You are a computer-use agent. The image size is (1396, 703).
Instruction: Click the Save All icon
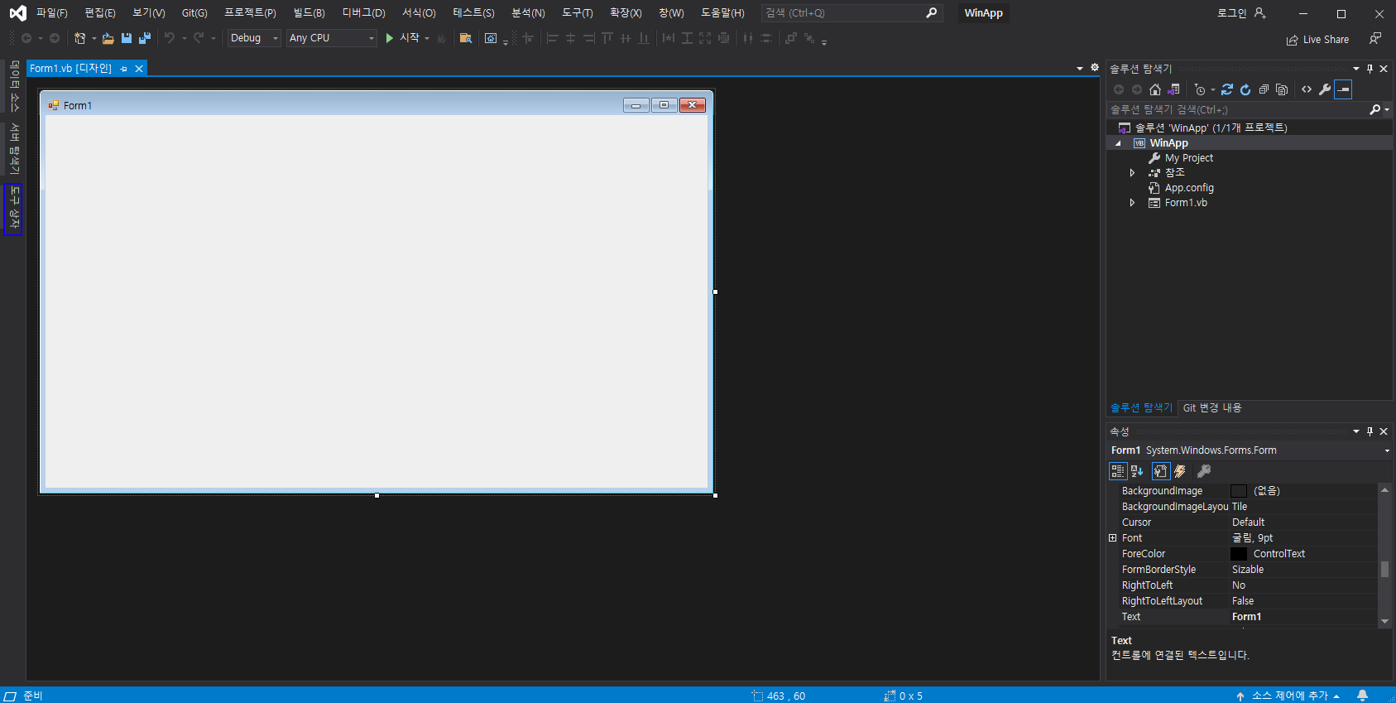point(145,38)
